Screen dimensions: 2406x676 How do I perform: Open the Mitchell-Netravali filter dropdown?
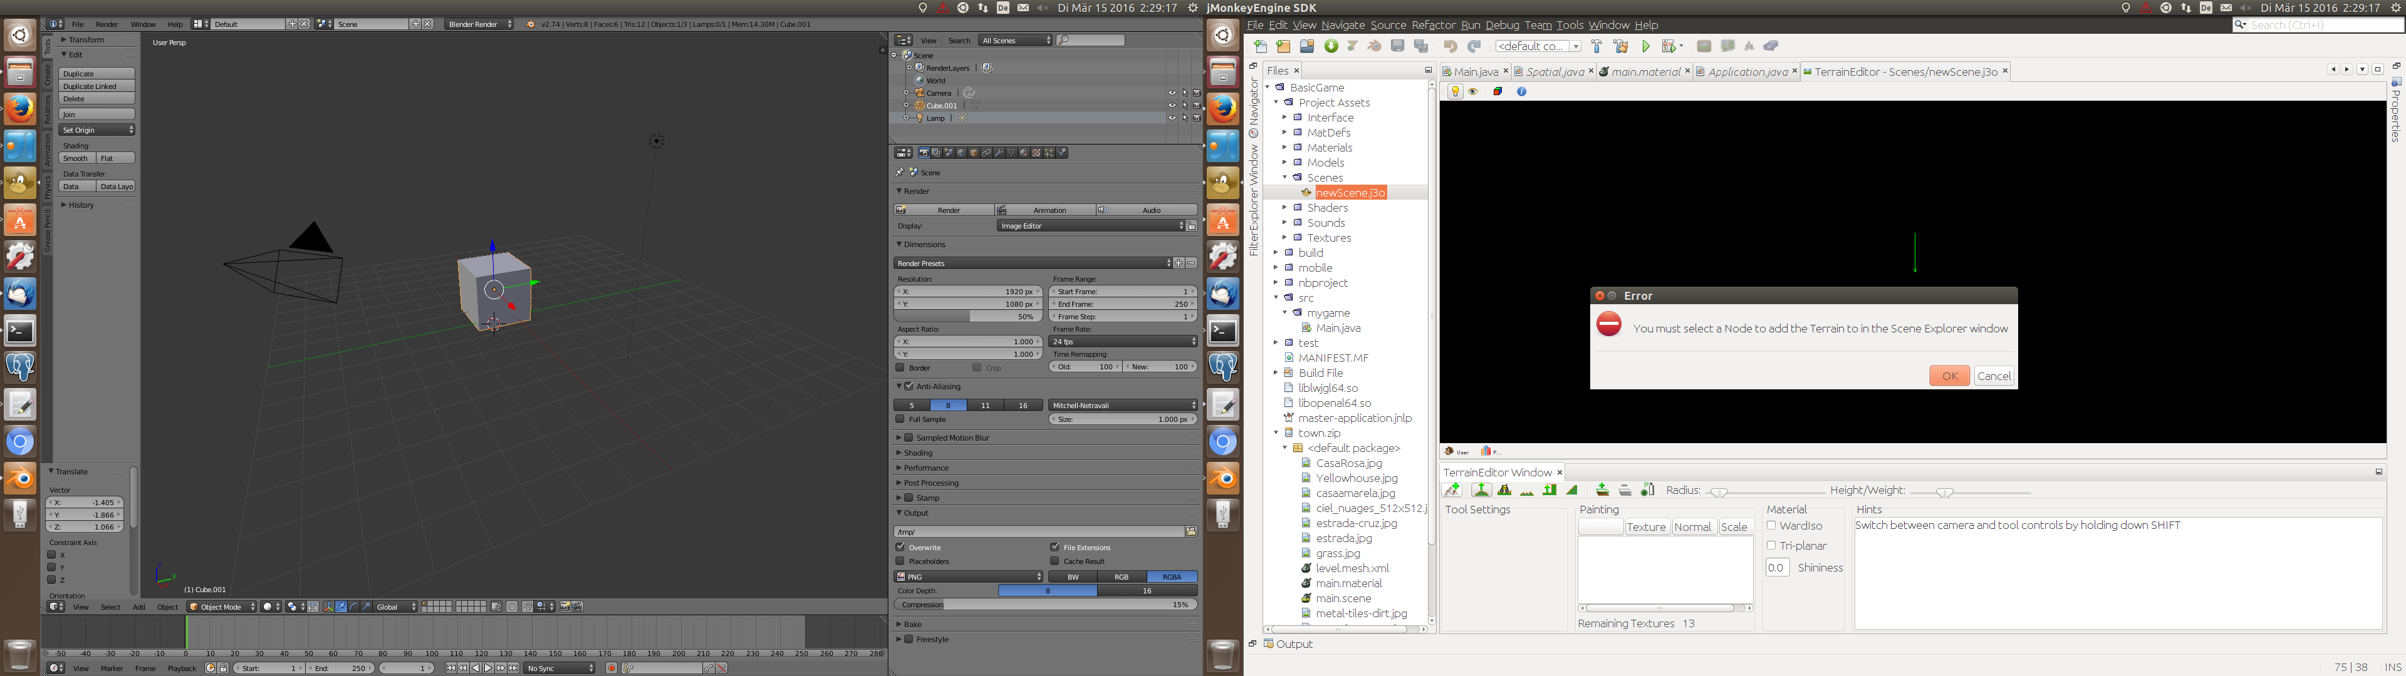(x=1123, y=405)
